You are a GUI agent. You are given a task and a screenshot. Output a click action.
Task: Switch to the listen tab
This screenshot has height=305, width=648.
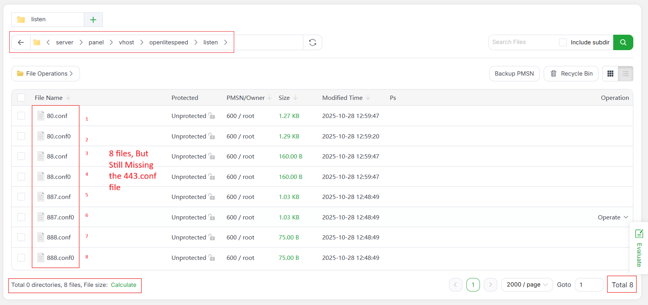point(38,19)
